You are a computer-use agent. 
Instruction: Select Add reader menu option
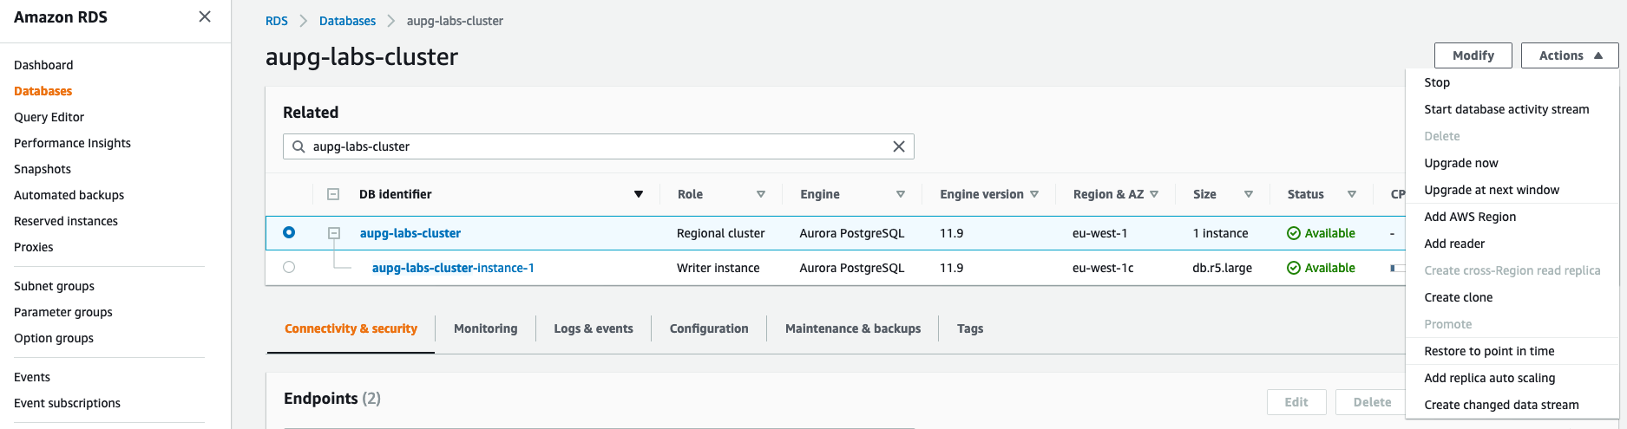[x=1454, y=244]
